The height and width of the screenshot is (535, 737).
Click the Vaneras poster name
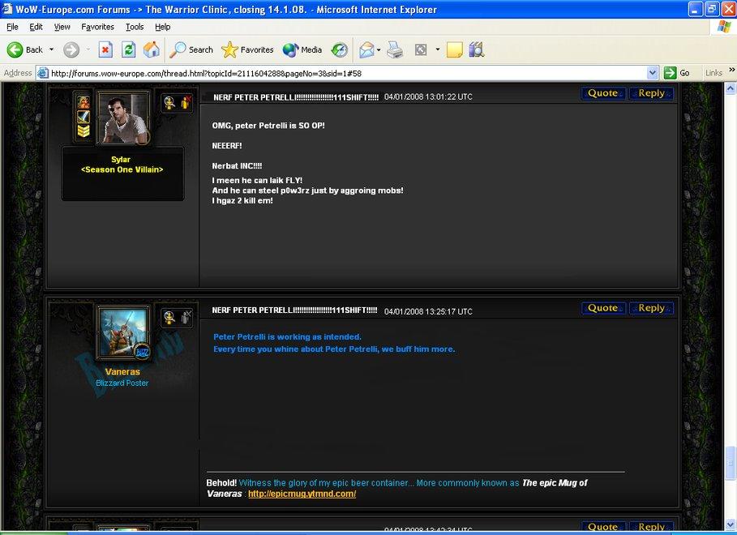pos(122,371)
